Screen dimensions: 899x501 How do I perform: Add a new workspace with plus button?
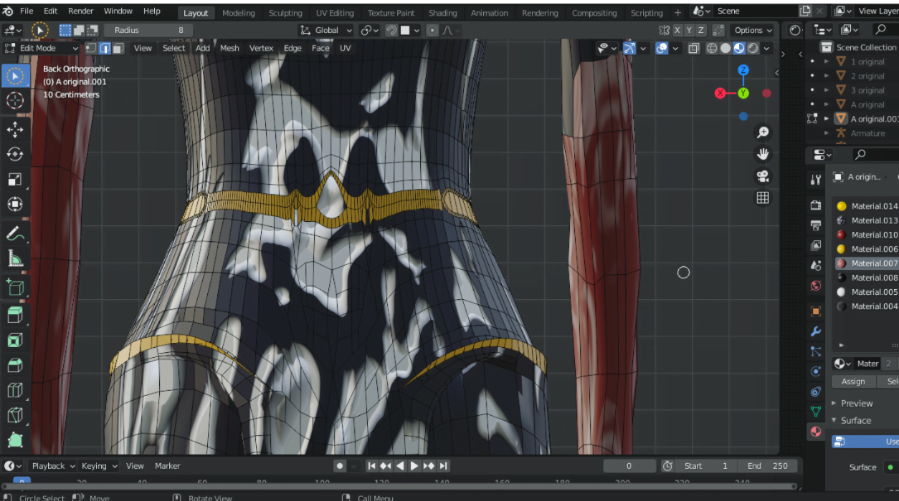pos(677,13)
